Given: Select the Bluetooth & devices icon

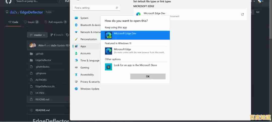Looking at the screenshot, I should pyautogui.click(x=76, y=25).
